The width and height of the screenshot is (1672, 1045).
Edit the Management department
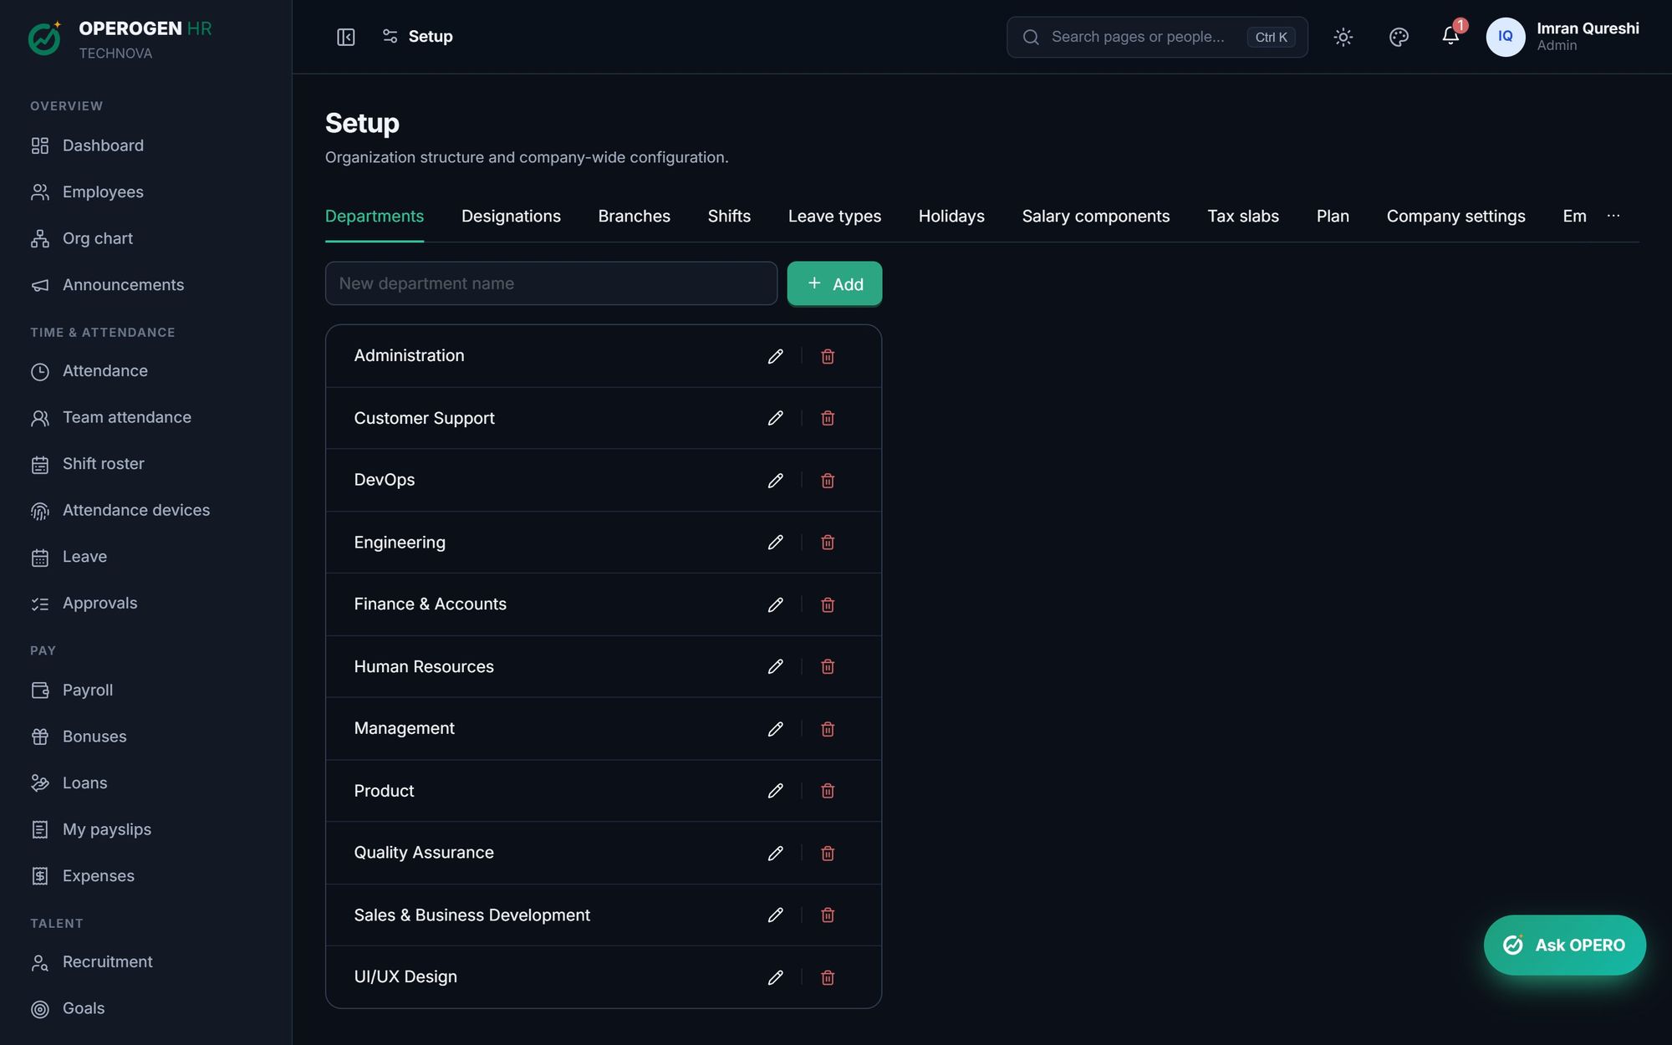pos(775,729)
